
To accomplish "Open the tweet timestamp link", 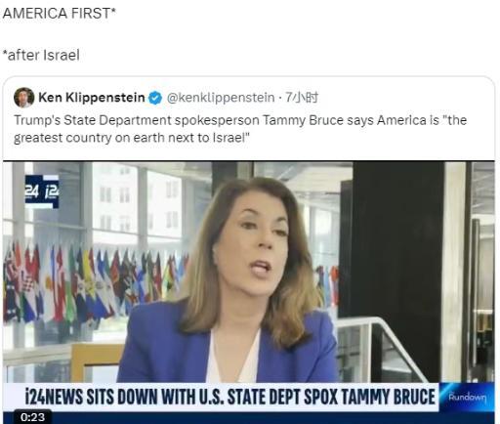I will tap(302, 98).
